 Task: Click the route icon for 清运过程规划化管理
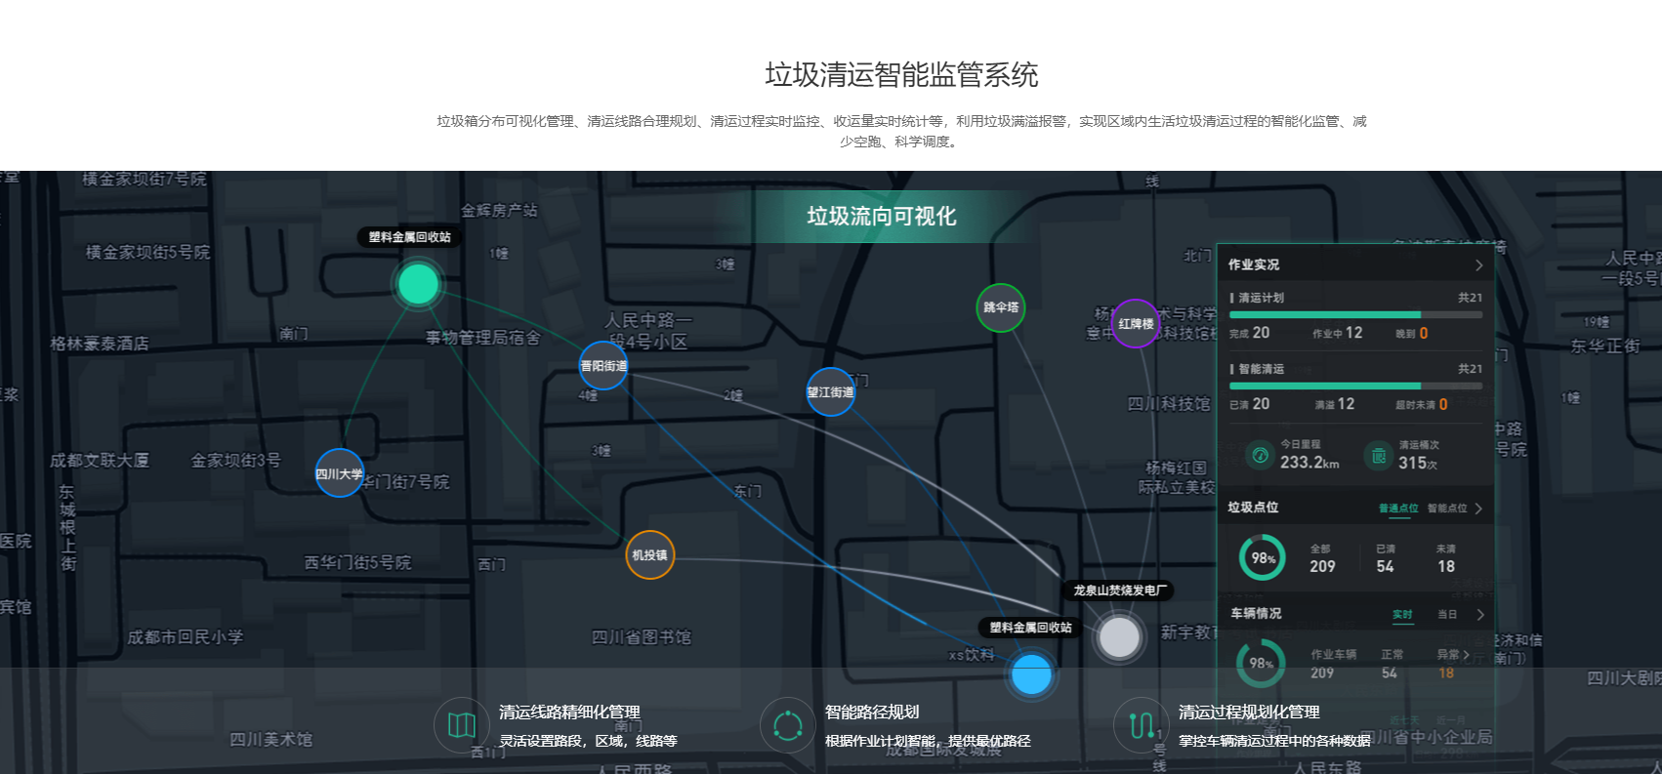tap(1141, 725)
